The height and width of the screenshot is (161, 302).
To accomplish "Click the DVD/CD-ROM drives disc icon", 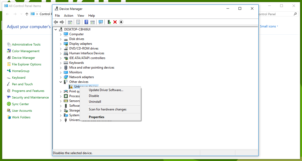I will pyautogui.click(x=66, y=48).
